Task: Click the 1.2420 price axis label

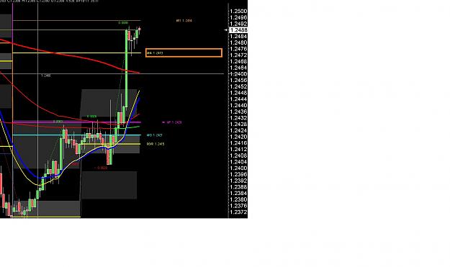Action: 238,137
